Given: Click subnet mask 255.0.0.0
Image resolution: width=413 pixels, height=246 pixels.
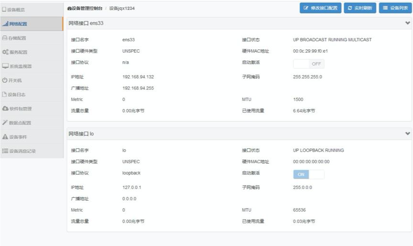Looking at the screenshot, I should (303, 187).
